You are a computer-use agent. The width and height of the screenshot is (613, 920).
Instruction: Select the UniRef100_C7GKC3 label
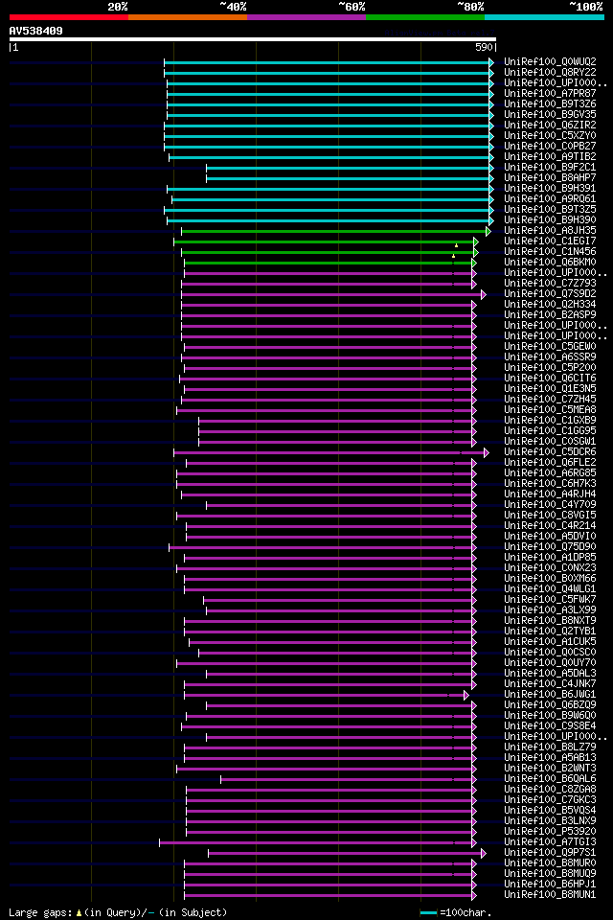[550, 801]
